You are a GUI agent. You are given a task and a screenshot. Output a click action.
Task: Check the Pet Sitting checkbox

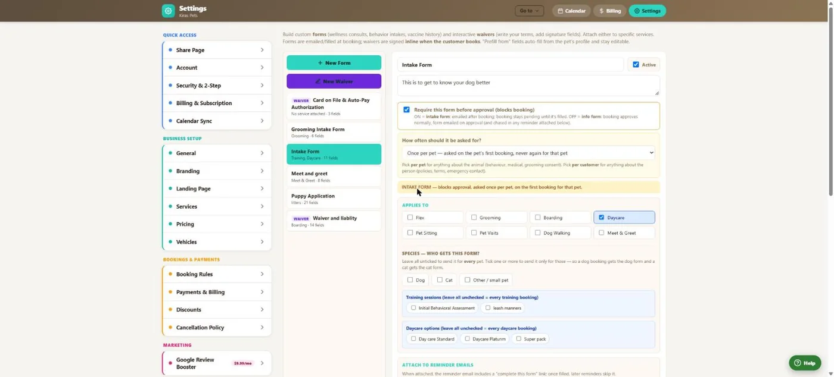click(x=410, y=233)
